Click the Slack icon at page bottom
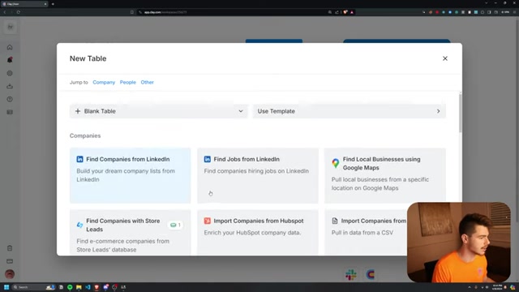 tap(351, 274)
